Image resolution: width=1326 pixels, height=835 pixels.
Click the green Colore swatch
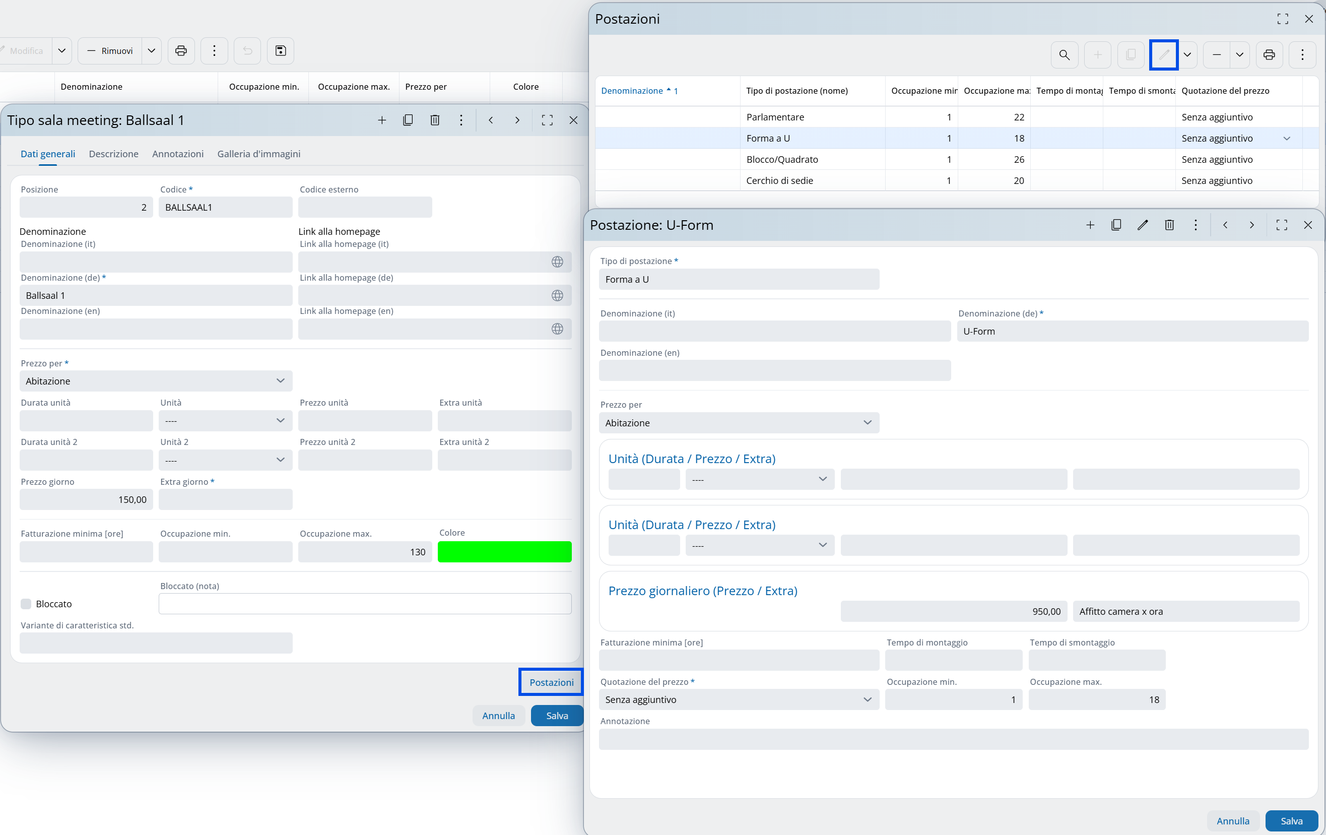coord(504,552)
